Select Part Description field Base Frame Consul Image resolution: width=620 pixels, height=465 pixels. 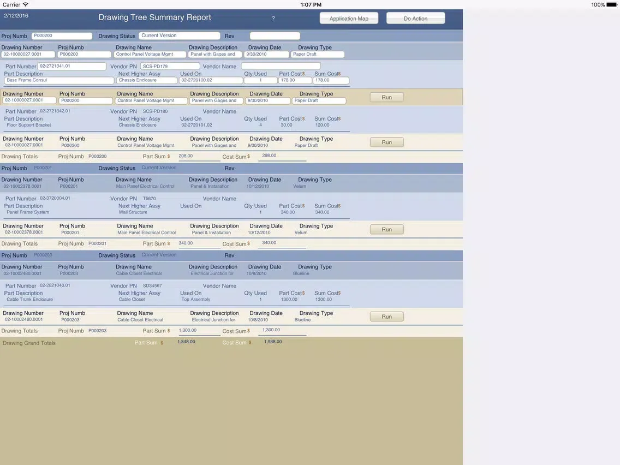[59, 80]
